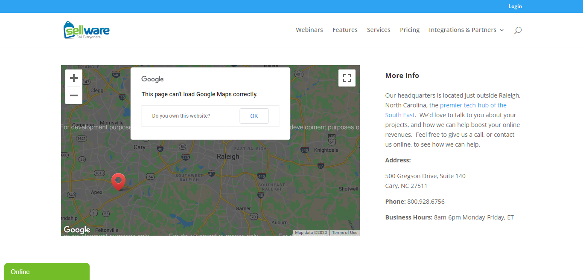Click 'Do you own this website?' link
The height and width of the screenshot is (280, 583).
181,116
